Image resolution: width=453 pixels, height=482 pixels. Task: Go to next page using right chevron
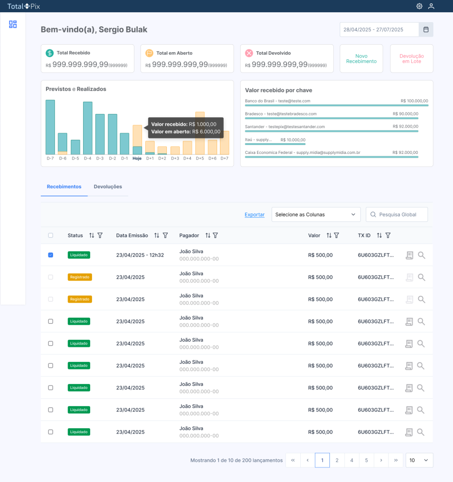coord(381,460)
